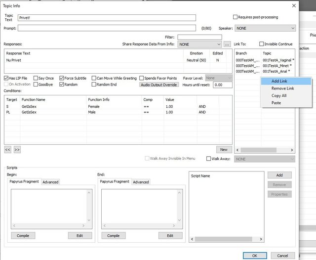Open the Speaker dropdown
The height and width of the screenshot is (260, 316).
click(265, 29)
